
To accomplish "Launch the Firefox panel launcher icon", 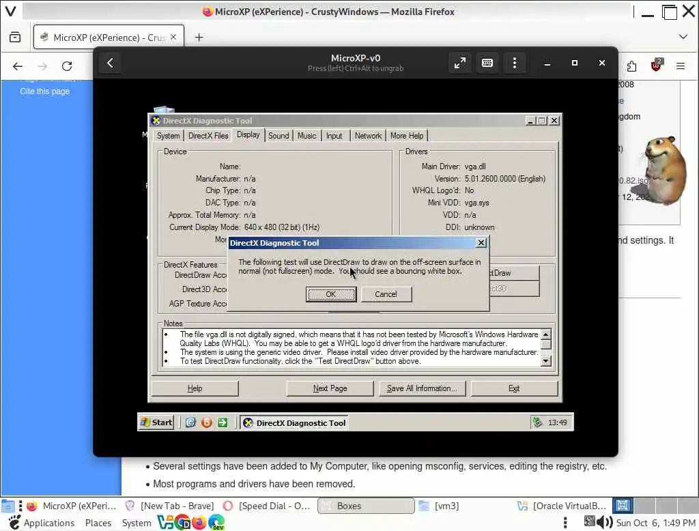I will pyautogui.click(x=199, y=523).
